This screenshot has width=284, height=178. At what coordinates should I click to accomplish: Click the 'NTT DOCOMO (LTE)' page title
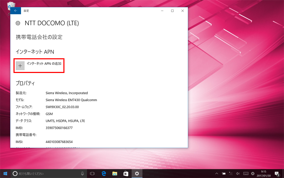[x=52, y=23]
